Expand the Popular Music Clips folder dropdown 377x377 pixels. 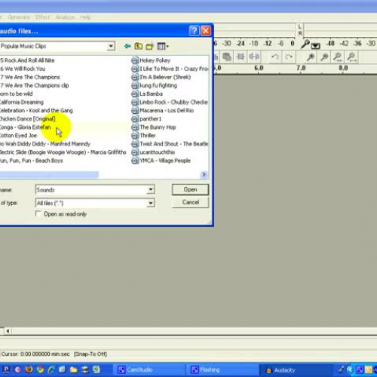point(111,46)
